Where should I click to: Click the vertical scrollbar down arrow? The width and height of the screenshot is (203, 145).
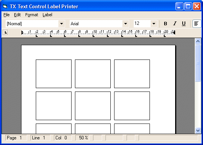198,130
